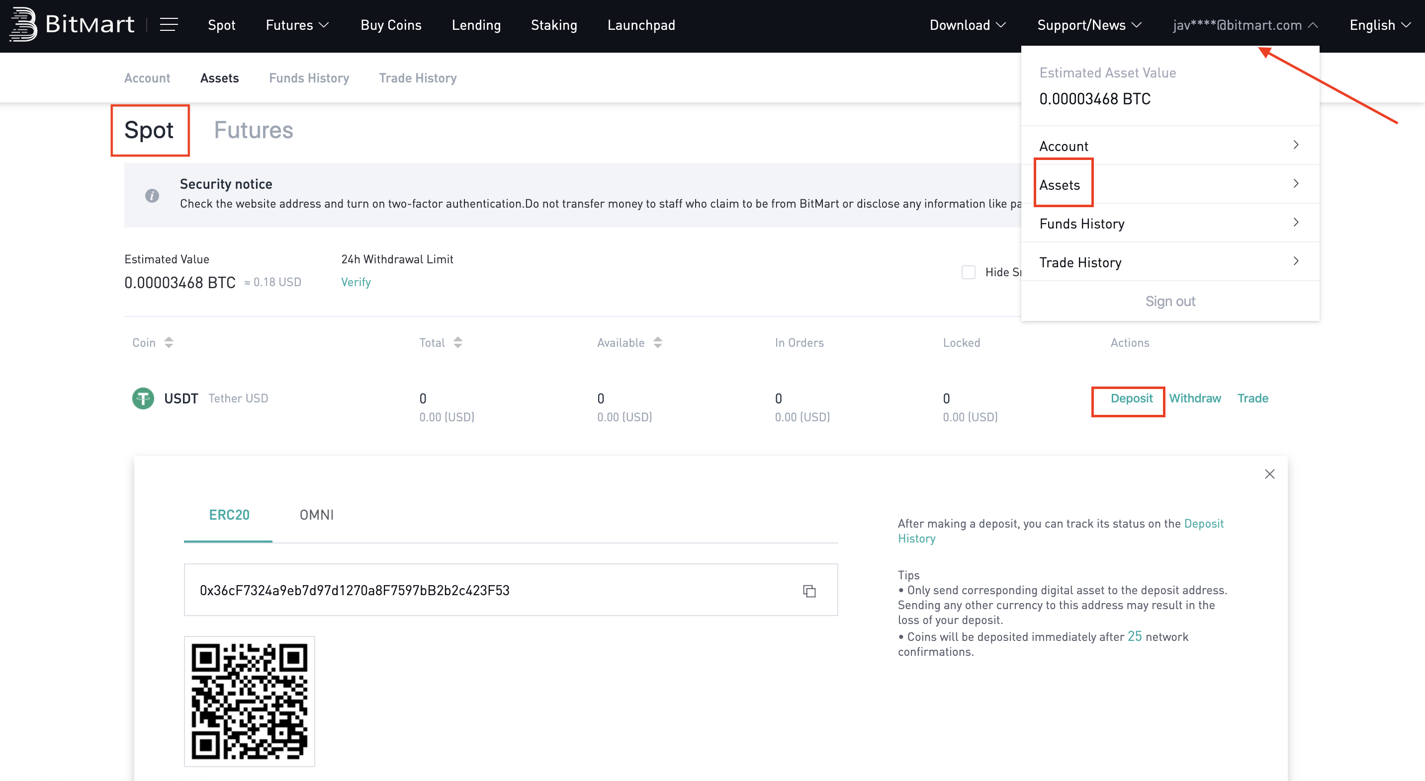The image size is (1425, 781).
Task: Toggle the Hide Small balances checkbox
Action: [968, 272]
